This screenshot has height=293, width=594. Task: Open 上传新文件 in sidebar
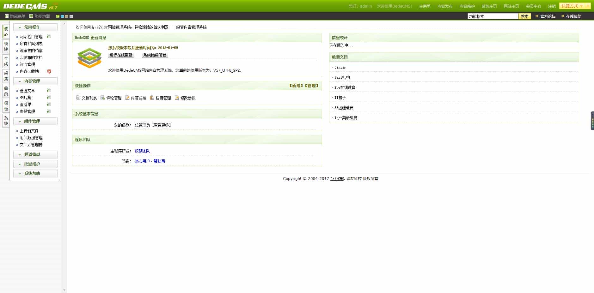pos(29,131)
